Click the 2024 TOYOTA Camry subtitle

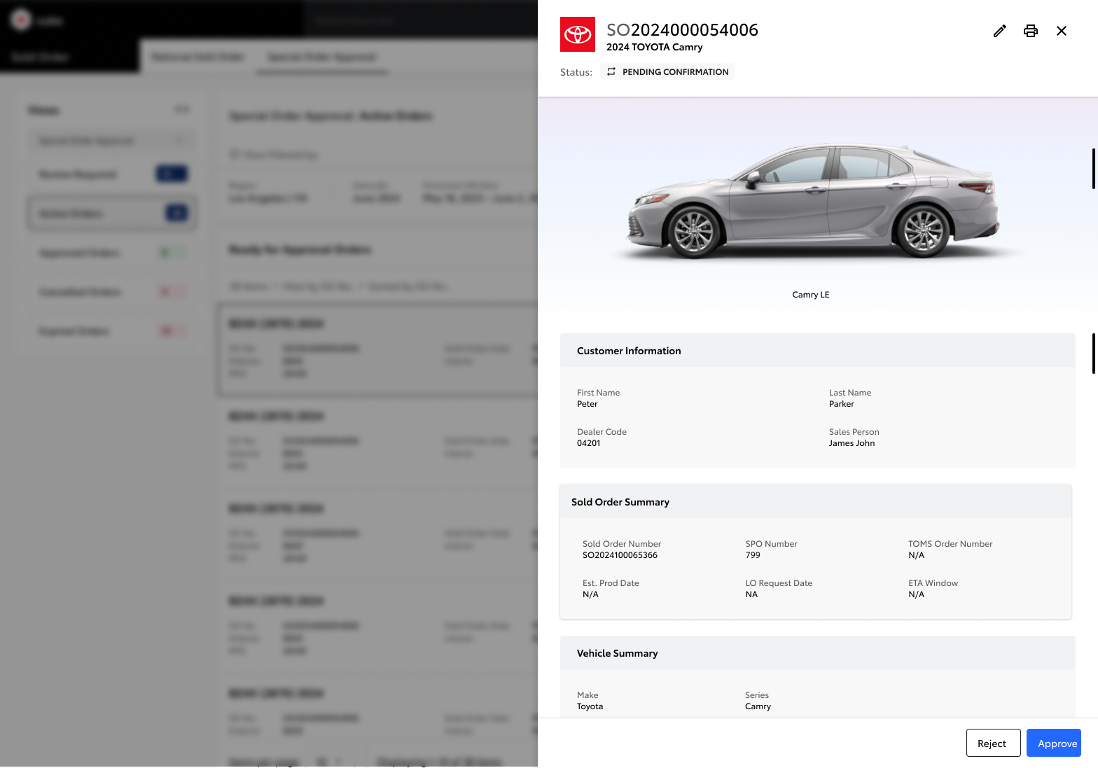655,47
